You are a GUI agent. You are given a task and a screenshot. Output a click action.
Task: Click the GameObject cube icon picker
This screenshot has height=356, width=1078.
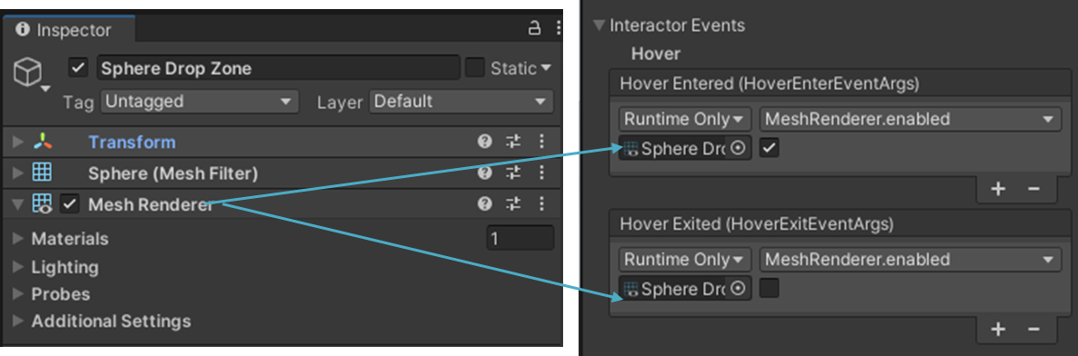tap(33, 74)
